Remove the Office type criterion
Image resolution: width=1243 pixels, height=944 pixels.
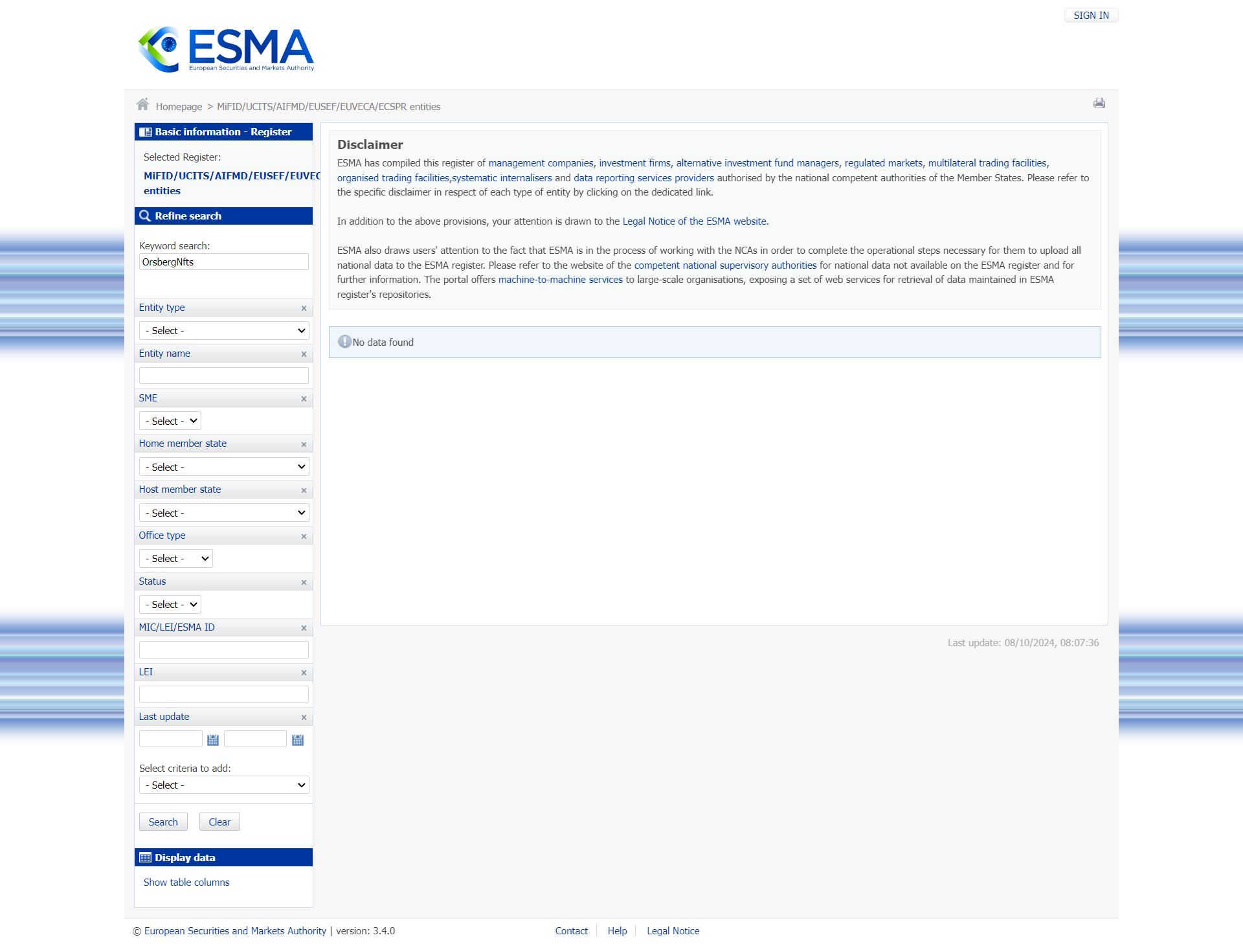coord(304,536)
